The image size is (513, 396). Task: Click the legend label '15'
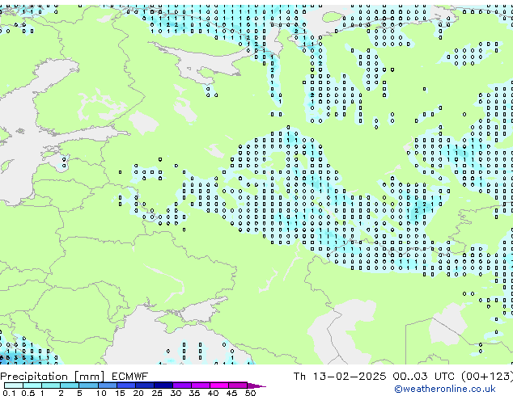(120, 393)
